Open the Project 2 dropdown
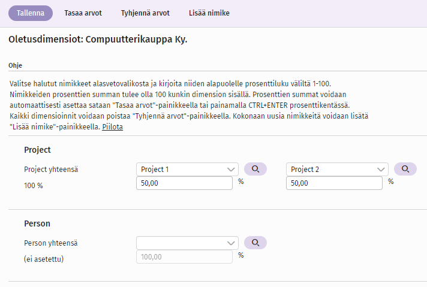The height and width of the screenshot is (287, 427). 337,169
